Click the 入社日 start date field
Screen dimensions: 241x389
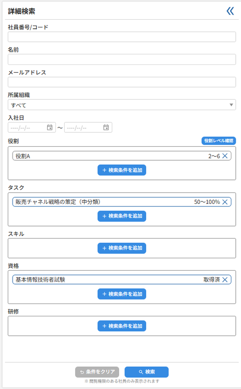coord(32,127)
